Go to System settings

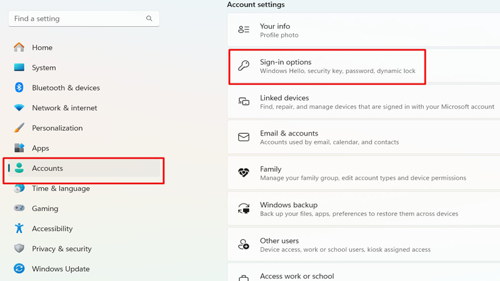coord(84,67)
